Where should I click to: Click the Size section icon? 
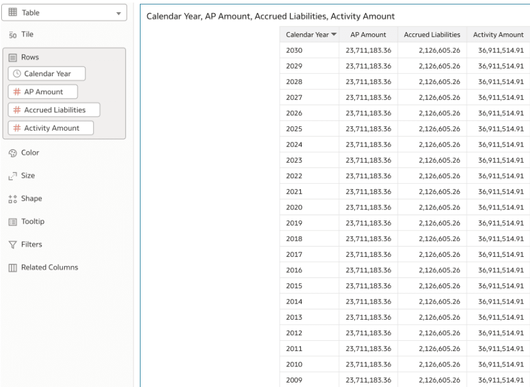coord(12,176)
